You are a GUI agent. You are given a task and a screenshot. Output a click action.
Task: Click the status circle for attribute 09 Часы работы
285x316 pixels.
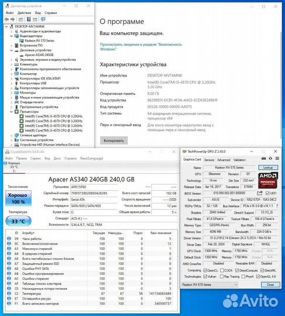[x=9, y=239]
